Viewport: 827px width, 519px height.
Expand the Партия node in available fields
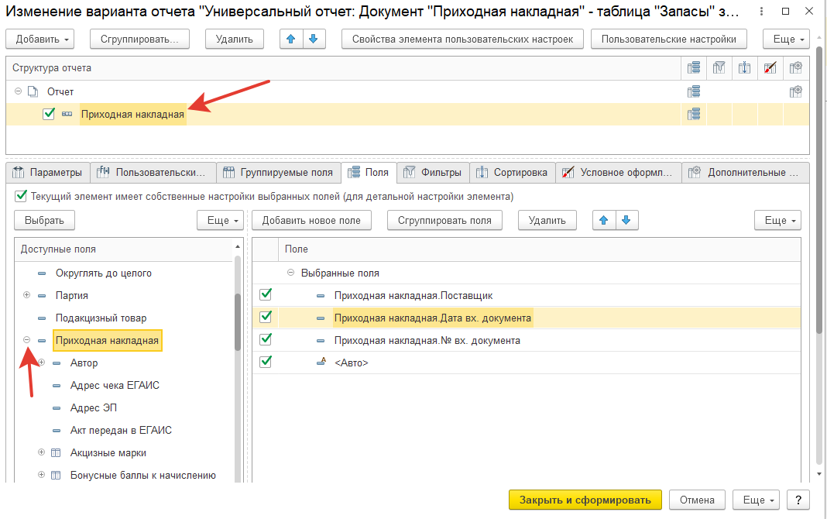(26, 295)
